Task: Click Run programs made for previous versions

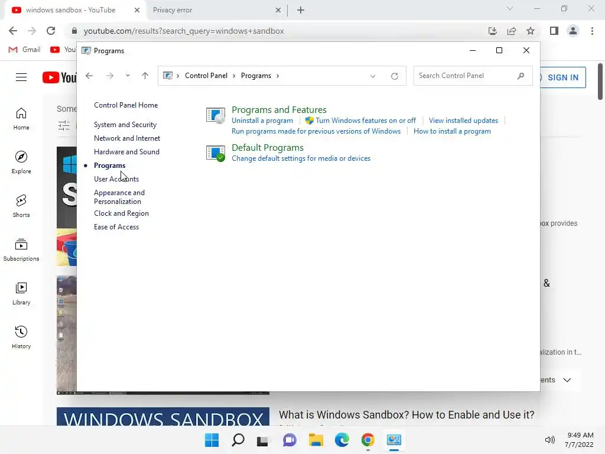Action: point(316,131)
